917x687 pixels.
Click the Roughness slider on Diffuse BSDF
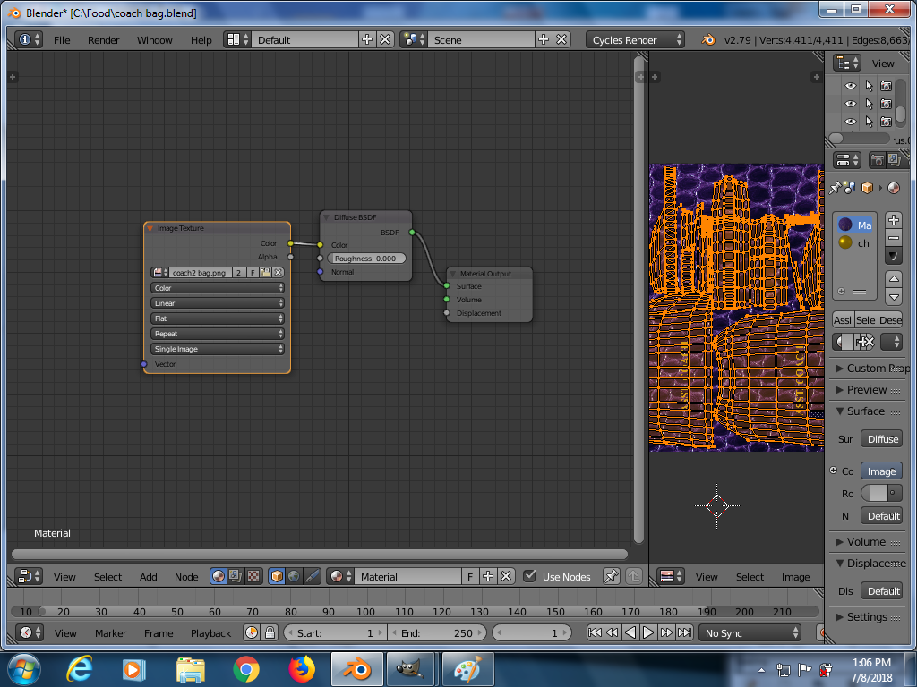(x=365, y=259)
